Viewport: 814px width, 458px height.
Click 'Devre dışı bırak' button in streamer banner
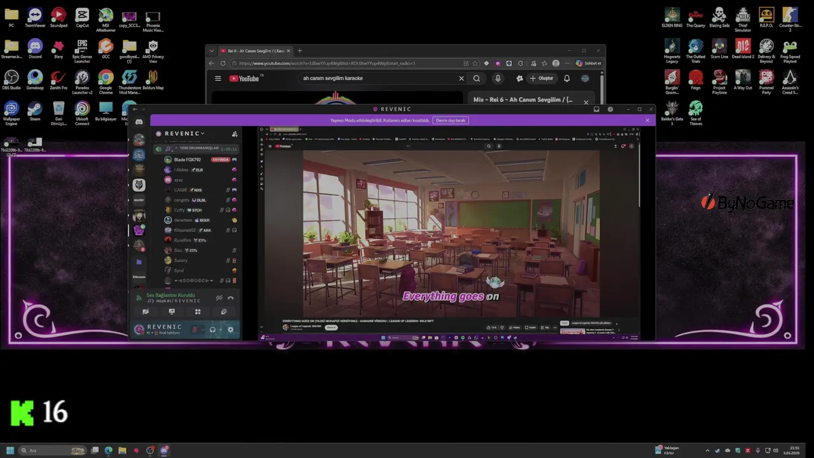(450, 120)
